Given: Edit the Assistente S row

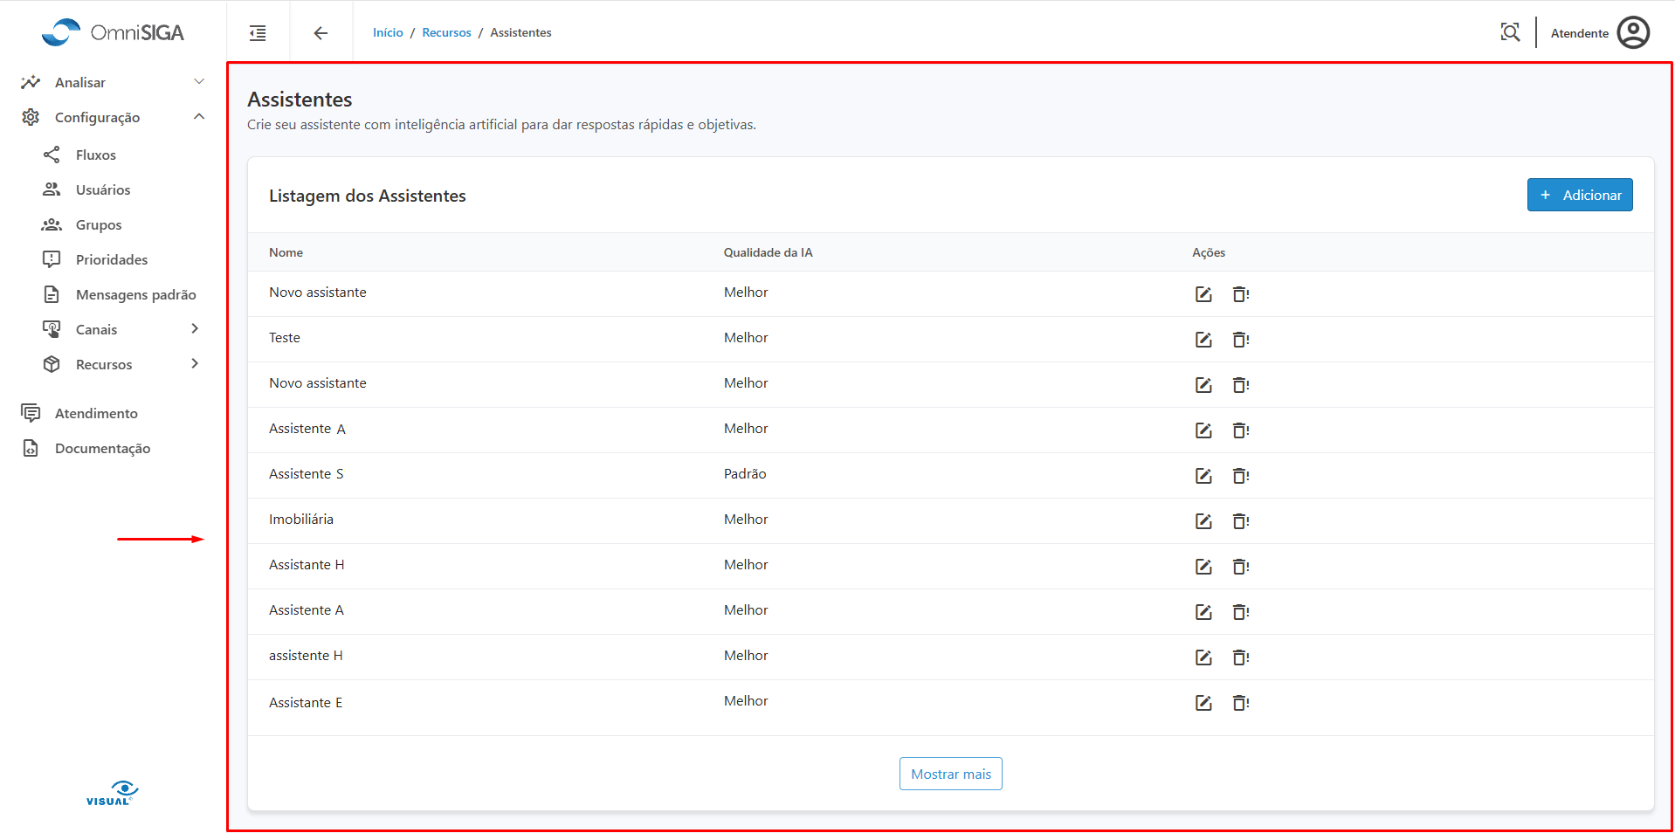Looking at the screenshot, I should 1203,476.
